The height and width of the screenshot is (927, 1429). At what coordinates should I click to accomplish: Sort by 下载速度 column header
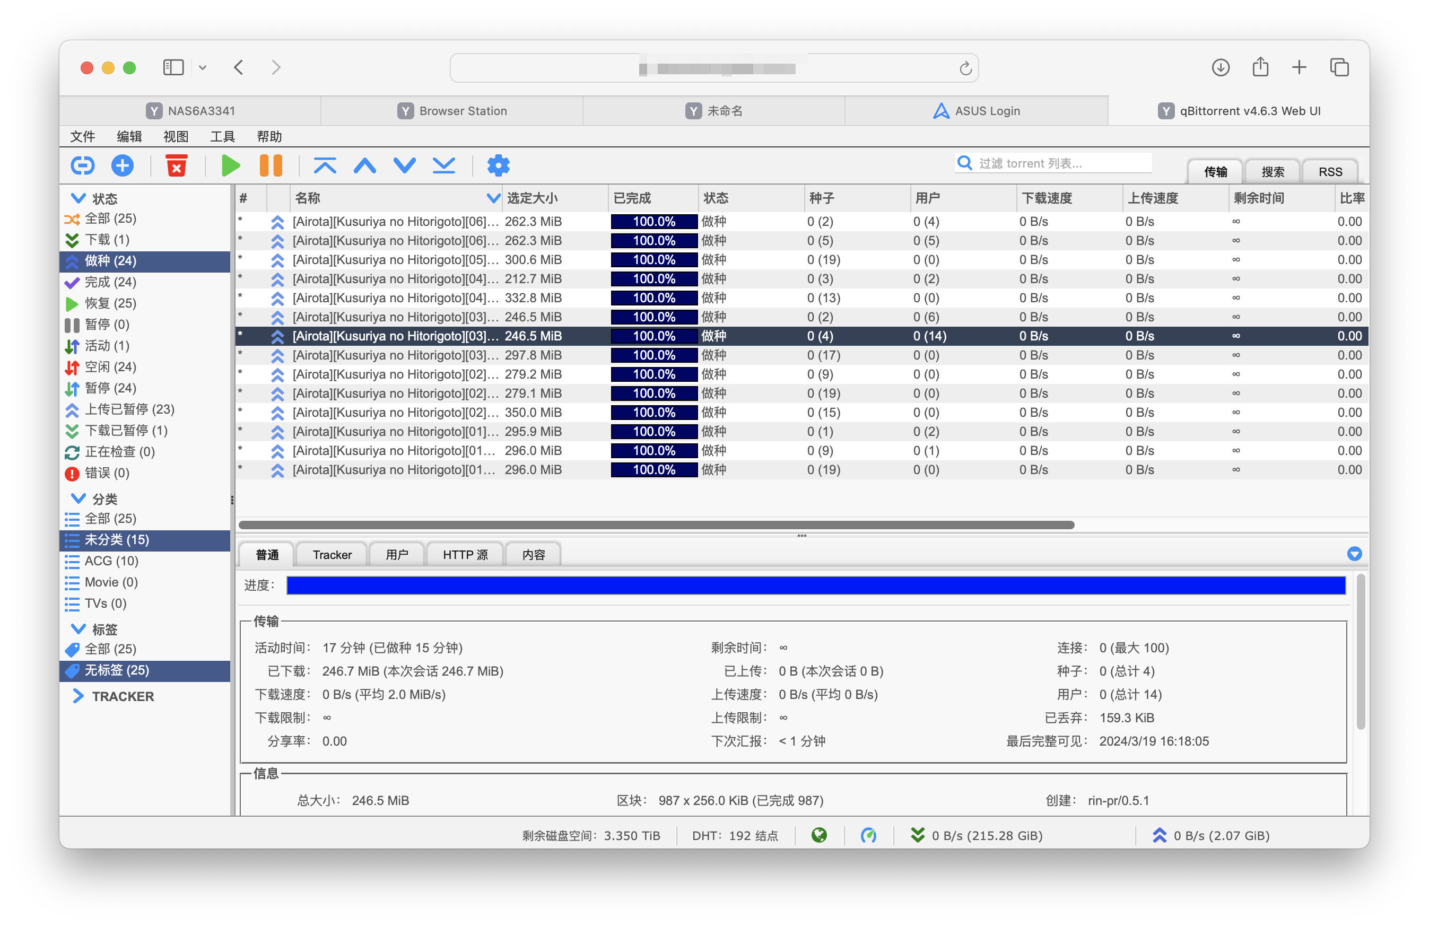pyautogui.click(x=1069, y=198)
